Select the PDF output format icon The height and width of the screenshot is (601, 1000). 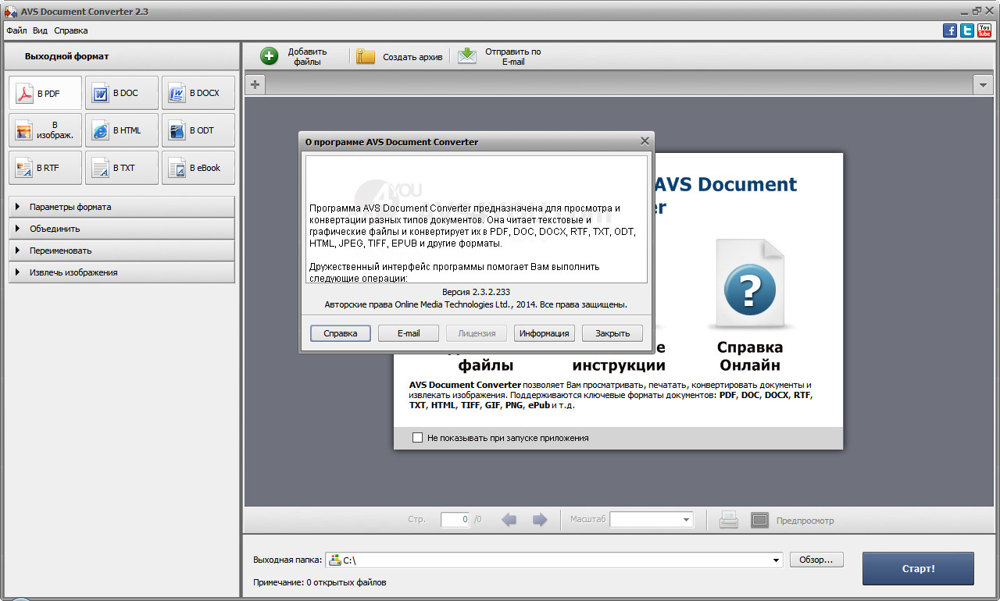coord(26,93)
